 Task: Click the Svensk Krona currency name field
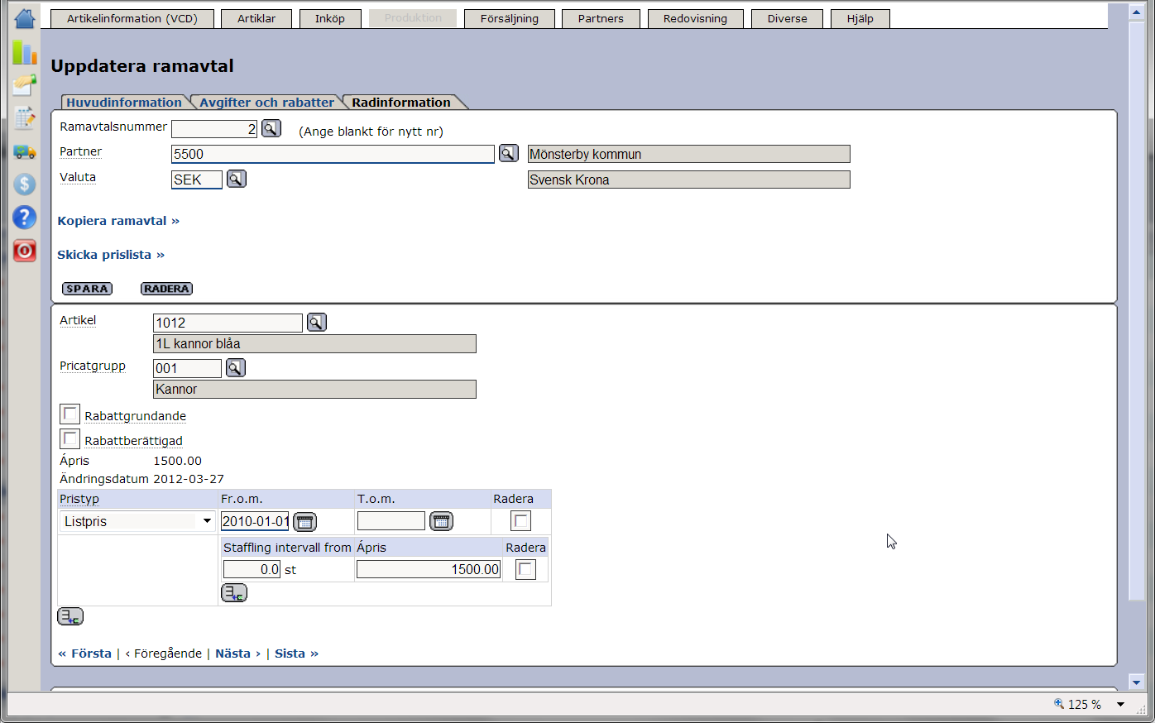688,180
